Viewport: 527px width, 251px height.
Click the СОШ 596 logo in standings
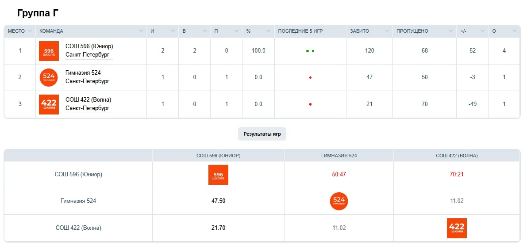click(49, 51)
